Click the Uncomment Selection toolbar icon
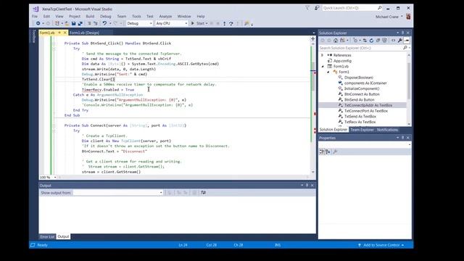The image size is (464, 261). [96, 23]
